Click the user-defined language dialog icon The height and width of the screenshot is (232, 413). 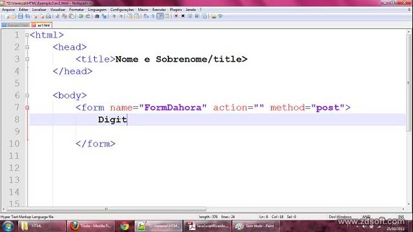pyautogui.click(x=167, y=16)
